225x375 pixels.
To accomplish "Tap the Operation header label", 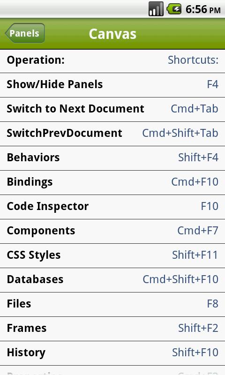I will tap(36, 60).
